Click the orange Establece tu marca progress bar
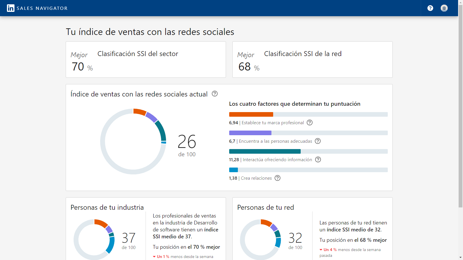463x260 pixels. [308, 114]
